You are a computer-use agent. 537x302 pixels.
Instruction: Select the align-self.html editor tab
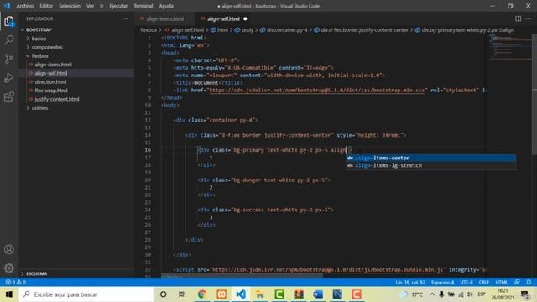224,18
